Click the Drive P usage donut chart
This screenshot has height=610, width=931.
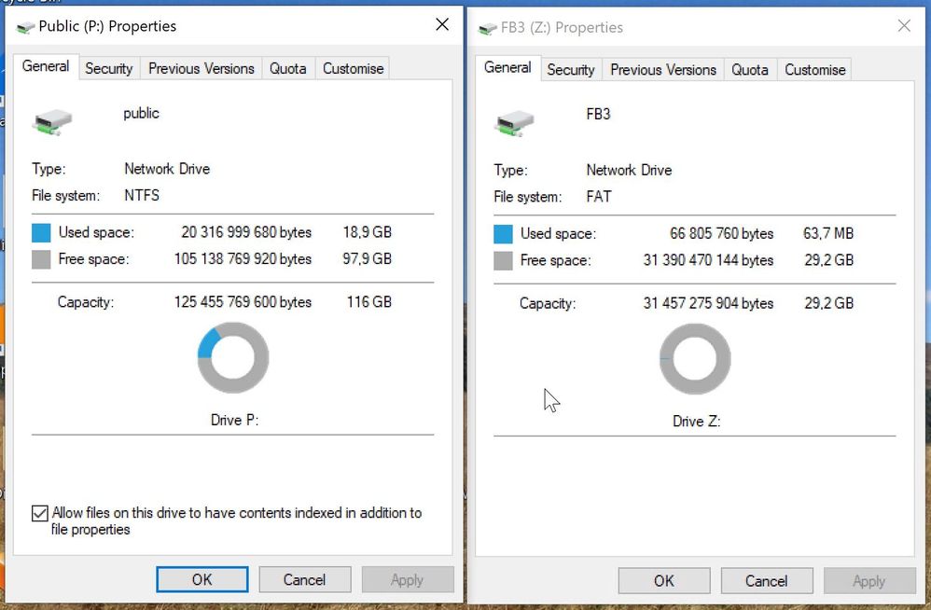[x=233, y=358]
